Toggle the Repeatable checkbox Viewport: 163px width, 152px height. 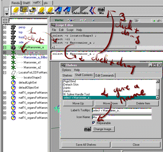[x=94, y=123]
